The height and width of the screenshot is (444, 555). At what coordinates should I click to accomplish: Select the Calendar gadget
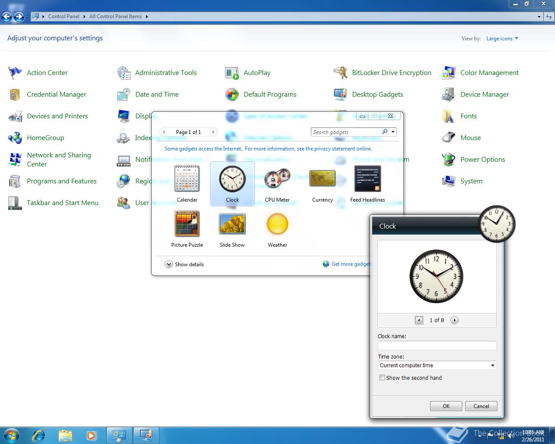[187, 183]
